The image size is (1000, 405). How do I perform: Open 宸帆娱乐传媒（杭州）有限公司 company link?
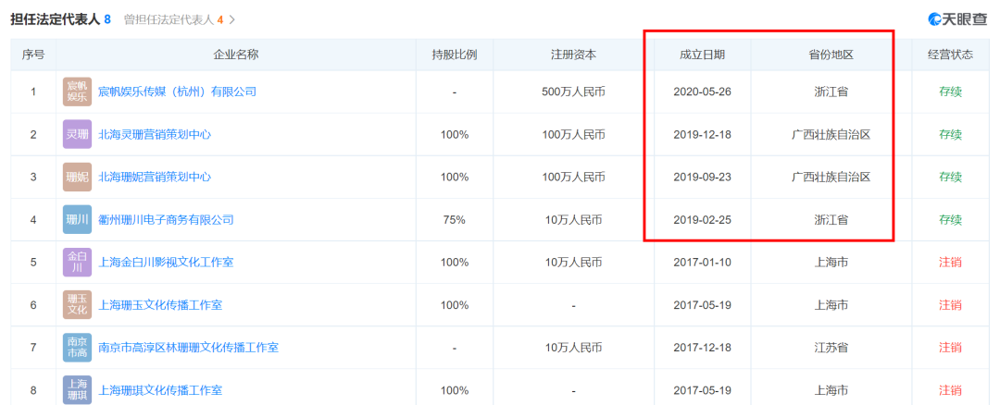[177, 92]
